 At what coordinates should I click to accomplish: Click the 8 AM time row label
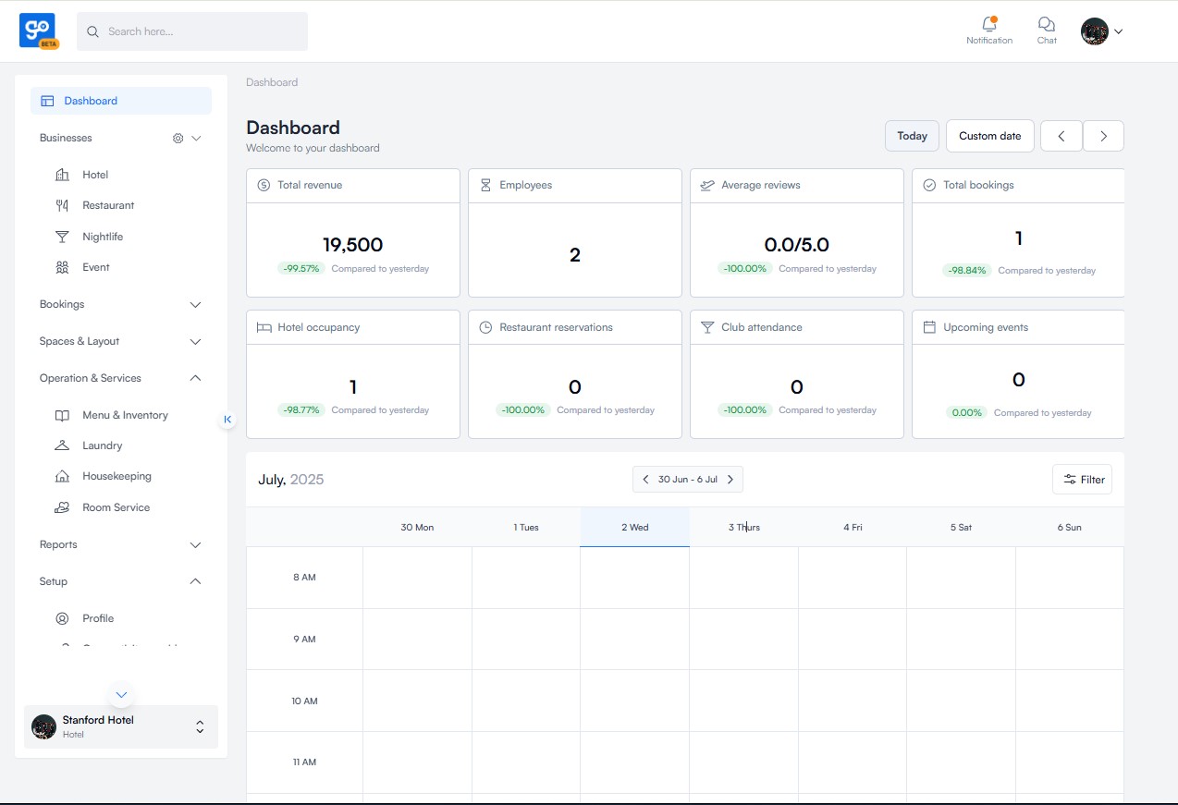click(304, 578)
